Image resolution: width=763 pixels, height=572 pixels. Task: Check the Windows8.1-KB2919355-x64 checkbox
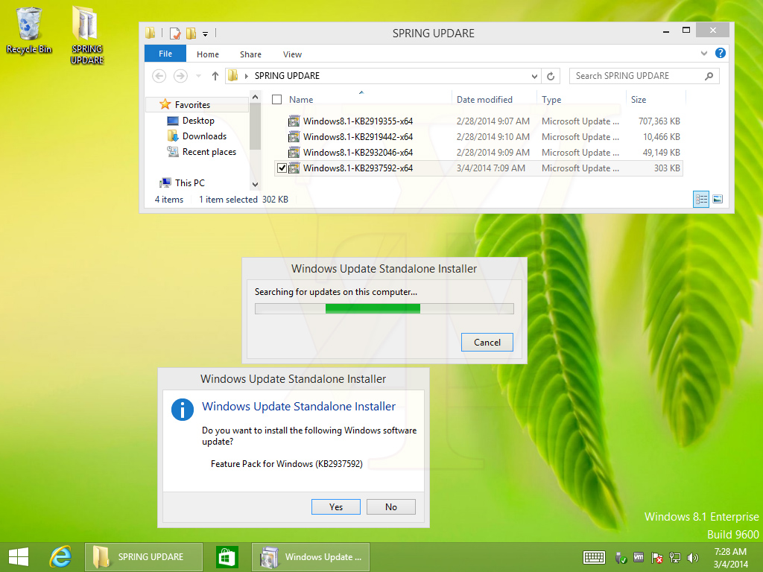(x=282, y=121)
